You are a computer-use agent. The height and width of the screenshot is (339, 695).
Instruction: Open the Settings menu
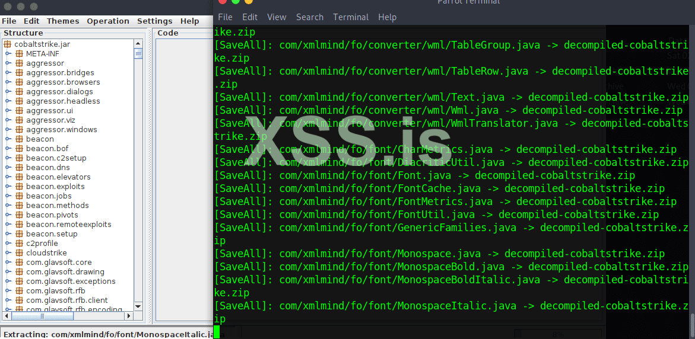point(155,21)
